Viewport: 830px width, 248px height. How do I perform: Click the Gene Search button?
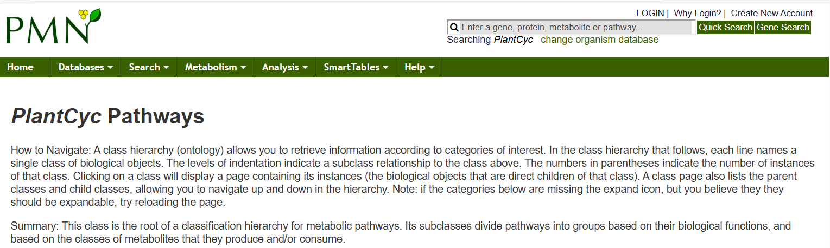[783, 27]
